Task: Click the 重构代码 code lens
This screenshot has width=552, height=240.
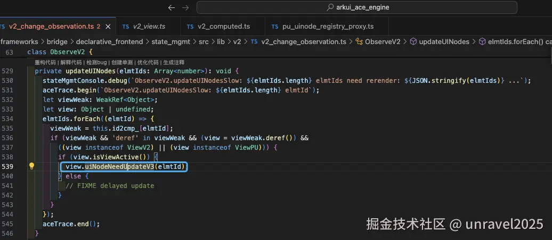Action: 45,63
